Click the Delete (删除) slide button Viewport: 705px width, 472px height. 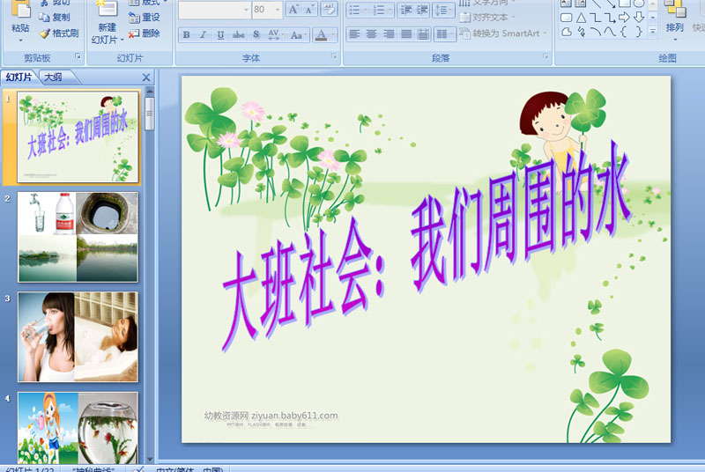pos(145,33)
